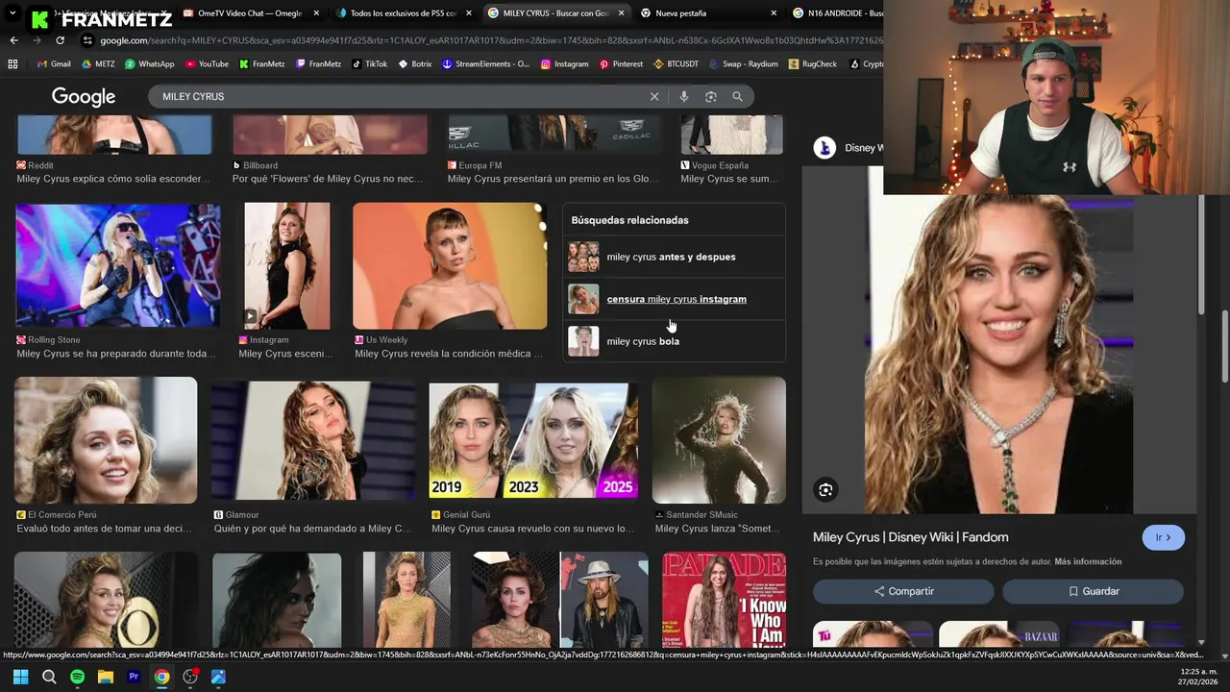Screen dimensions: 1230x692
Task: Open OBS Studio from the taskbar
Action: [x=190, y=677]
